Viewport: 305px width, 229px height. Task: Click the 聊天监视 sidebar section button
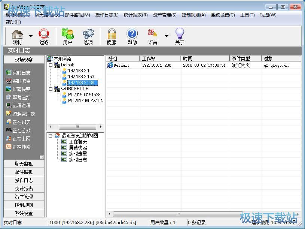click(24, 164)
